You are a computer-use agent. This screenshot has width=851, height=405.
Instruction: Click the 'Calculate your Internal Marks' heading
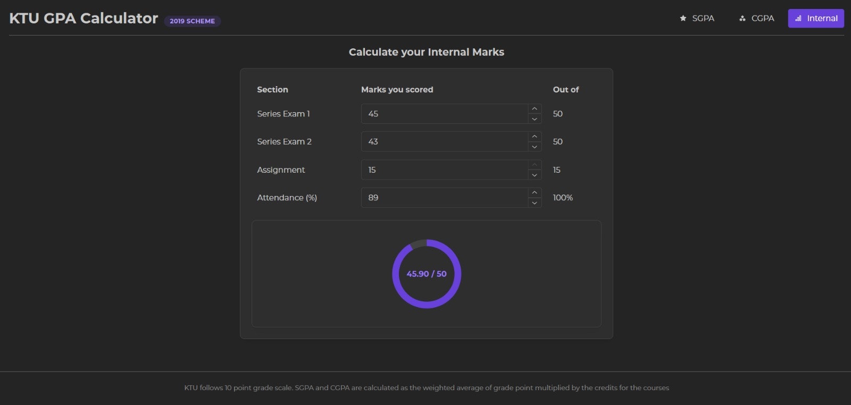(x=427, y=52)
